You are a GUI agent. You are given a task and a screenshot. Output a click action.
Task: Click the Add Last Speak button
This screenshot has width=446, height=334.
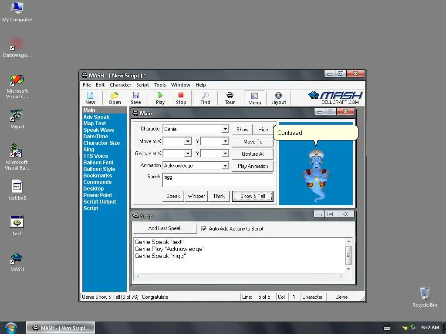point(165,228)
